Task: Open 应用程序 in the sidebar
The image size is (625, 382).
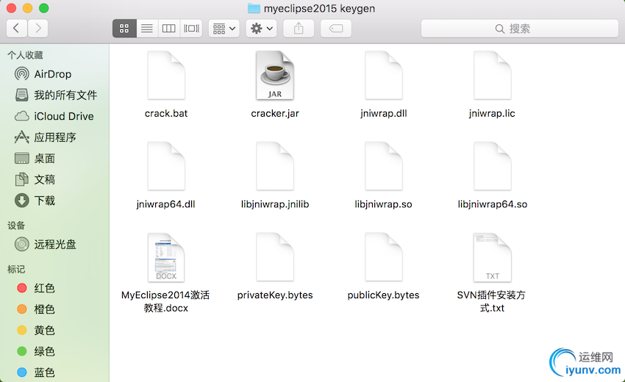Action: [45, 137]
